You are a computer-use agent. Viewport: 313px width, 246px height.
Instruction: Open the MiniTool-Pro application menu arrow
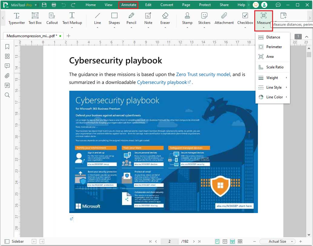36,5
